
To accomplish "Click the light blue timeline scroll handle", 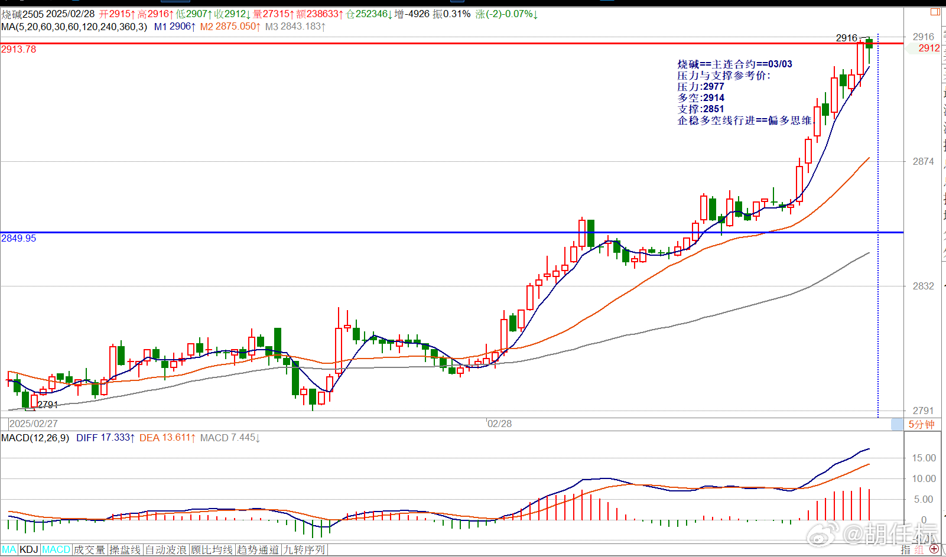I will [898, 425].
